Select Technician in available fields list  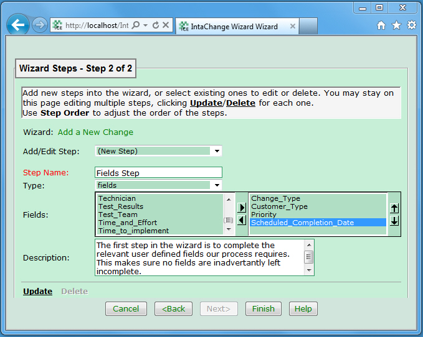pyautogui.click(x=160, y=198)
